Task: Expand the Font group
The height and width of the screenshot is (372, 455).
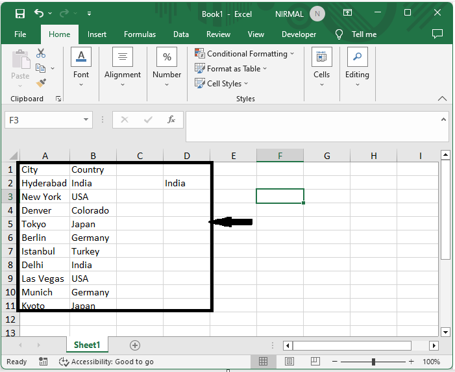Action: (81, 68)
